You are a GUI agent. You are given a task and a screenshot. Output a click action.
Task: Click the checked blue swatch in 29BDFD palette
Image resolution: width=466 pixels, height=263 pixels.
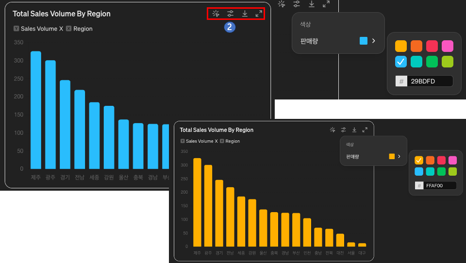tap(401, 62)
